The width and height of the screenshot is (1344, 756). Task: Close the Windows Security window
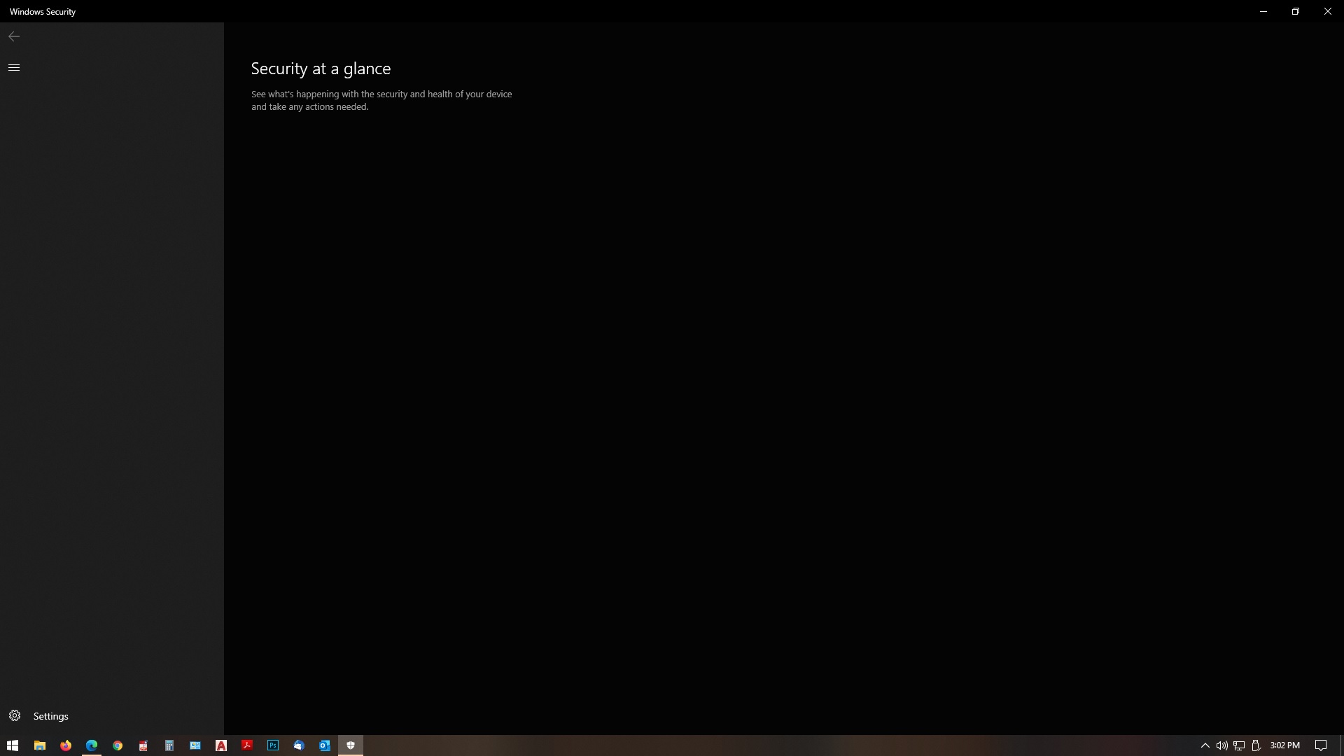coord(1328,11)
